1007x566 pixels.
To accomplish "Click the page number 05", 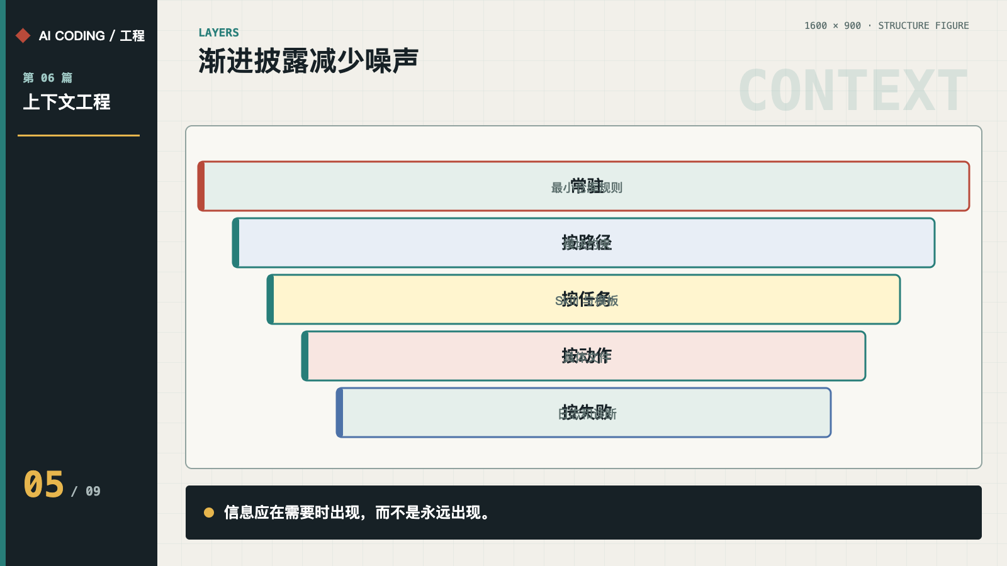I will point(44,485).
